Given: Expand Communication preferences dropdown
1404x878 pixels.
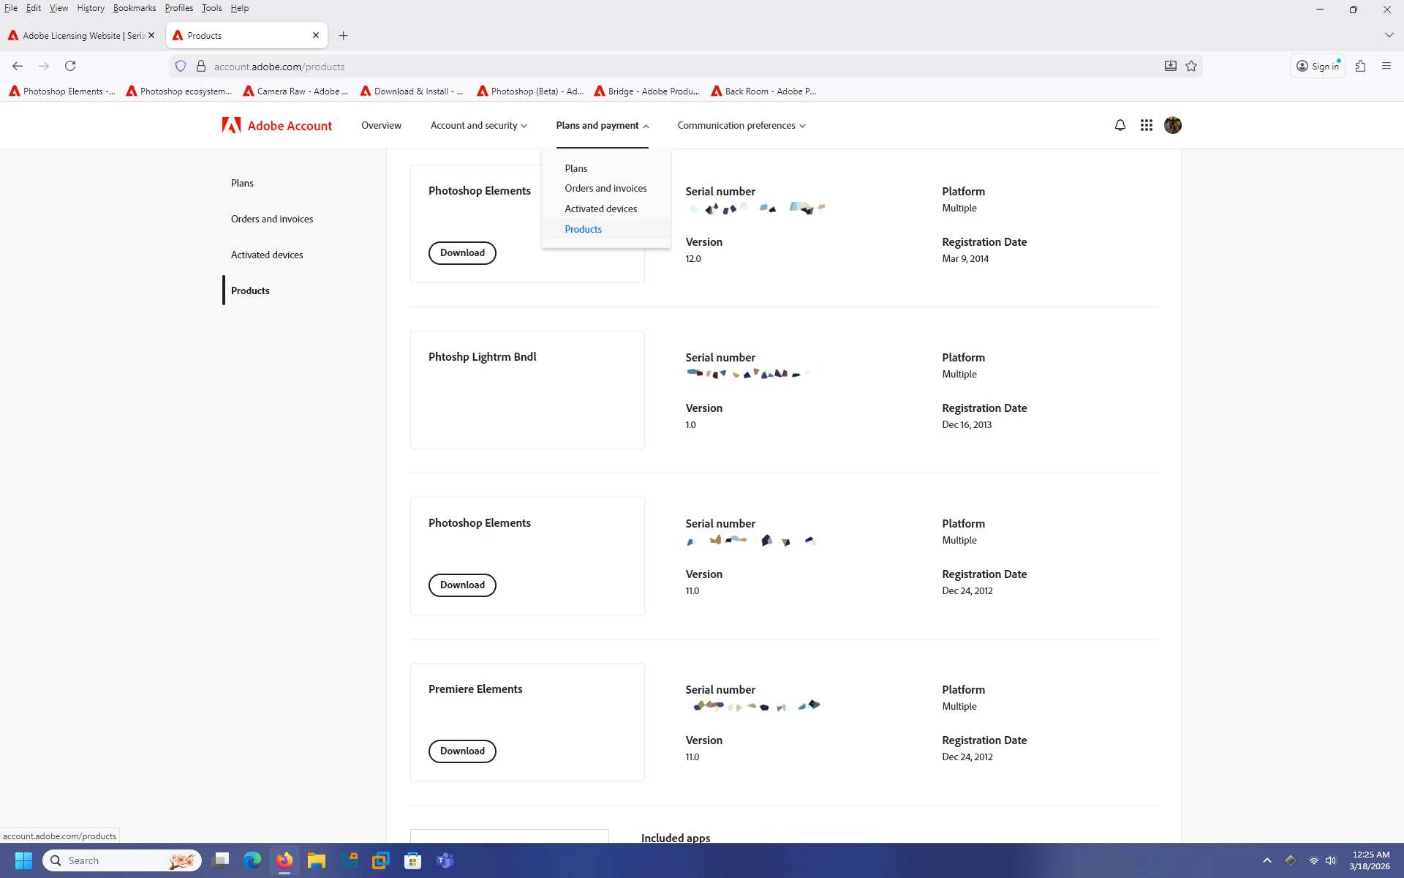Looking at the screenshot, I should (x=741, y=125).
